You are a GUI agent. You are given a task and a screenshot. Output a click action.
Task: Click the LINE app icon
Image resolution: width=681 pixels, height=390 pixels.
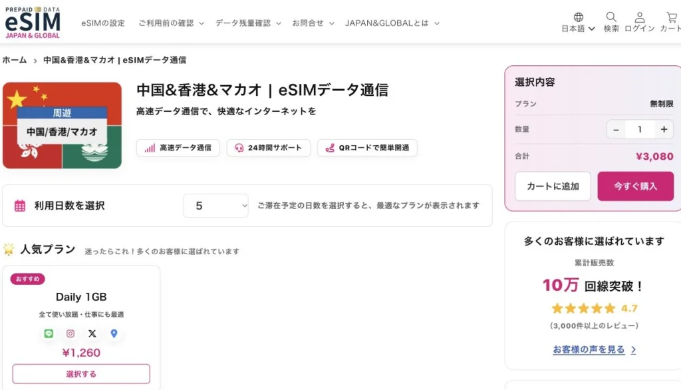(49, 333)
